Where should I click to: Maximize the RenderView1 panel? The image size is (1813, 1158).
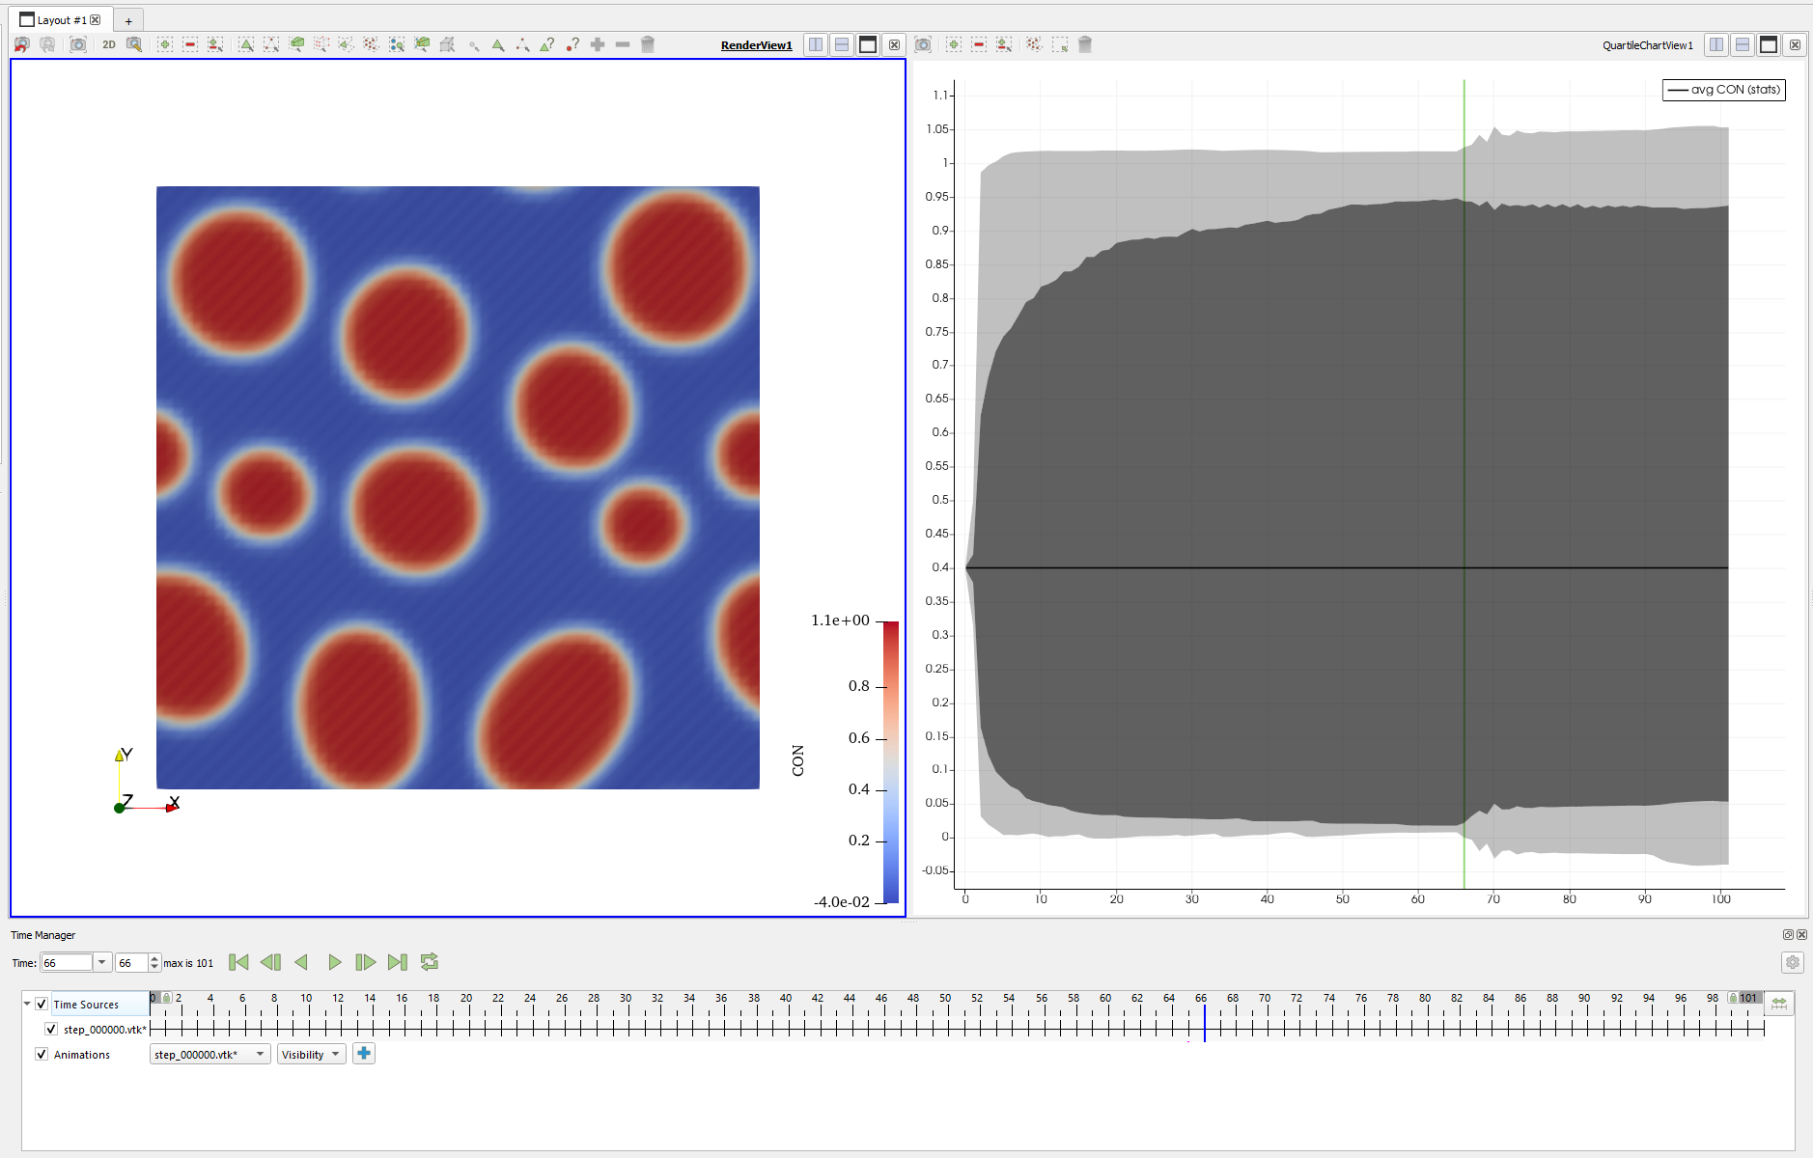coord(868,44)
